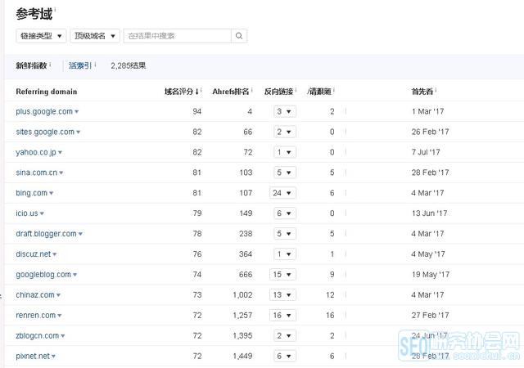This screenshot has width=524, height=368.
Task: Focus the 在结果中搜索 search field
Action: point(178,36)
